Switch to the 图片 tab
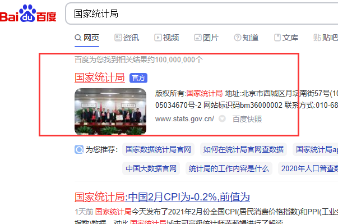338x224 pixels. [206, 38]
